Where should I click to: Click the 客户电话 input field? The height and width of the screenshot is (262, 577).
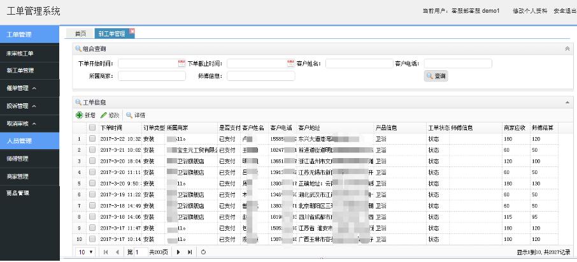(x=458, y=63)
